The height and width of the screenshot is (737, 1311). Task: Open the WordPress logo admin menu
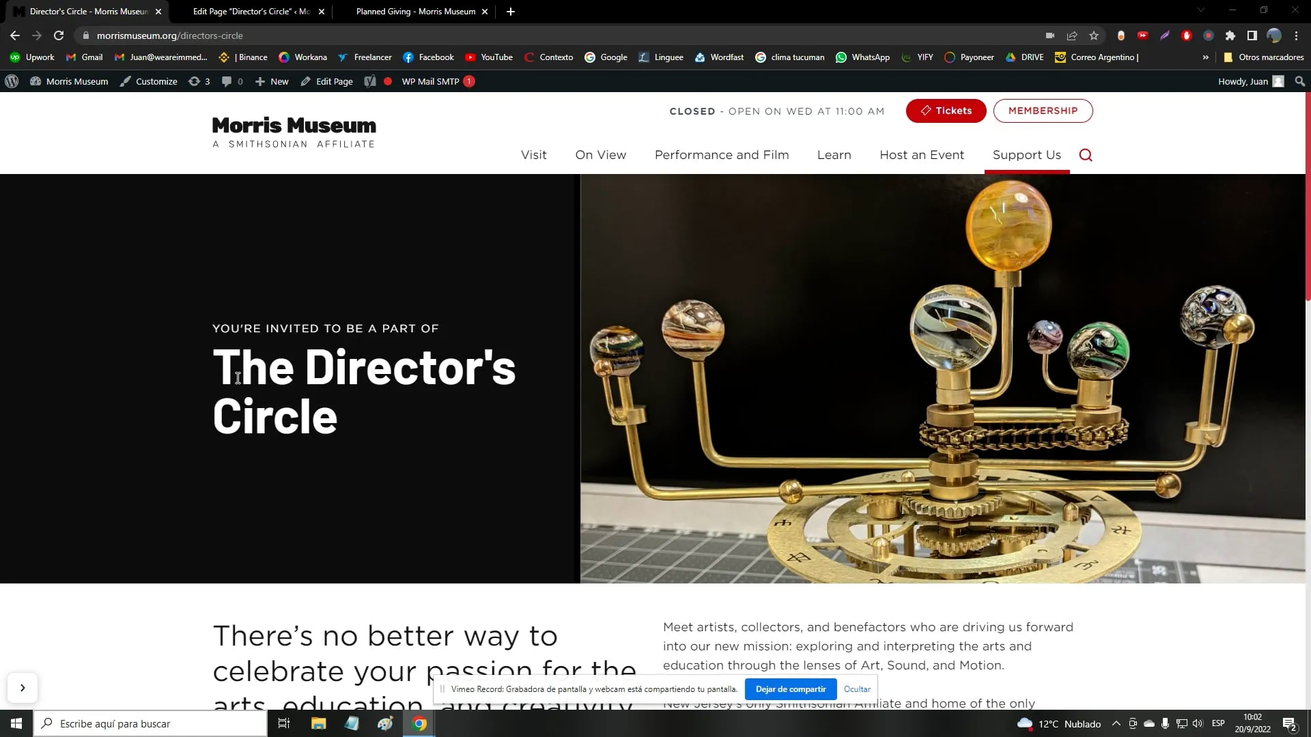click(12, 81)
